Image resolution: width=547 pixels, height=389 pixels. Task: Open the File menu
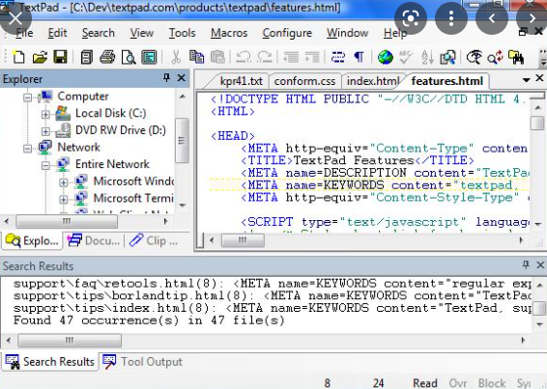[x=24, y=33]
